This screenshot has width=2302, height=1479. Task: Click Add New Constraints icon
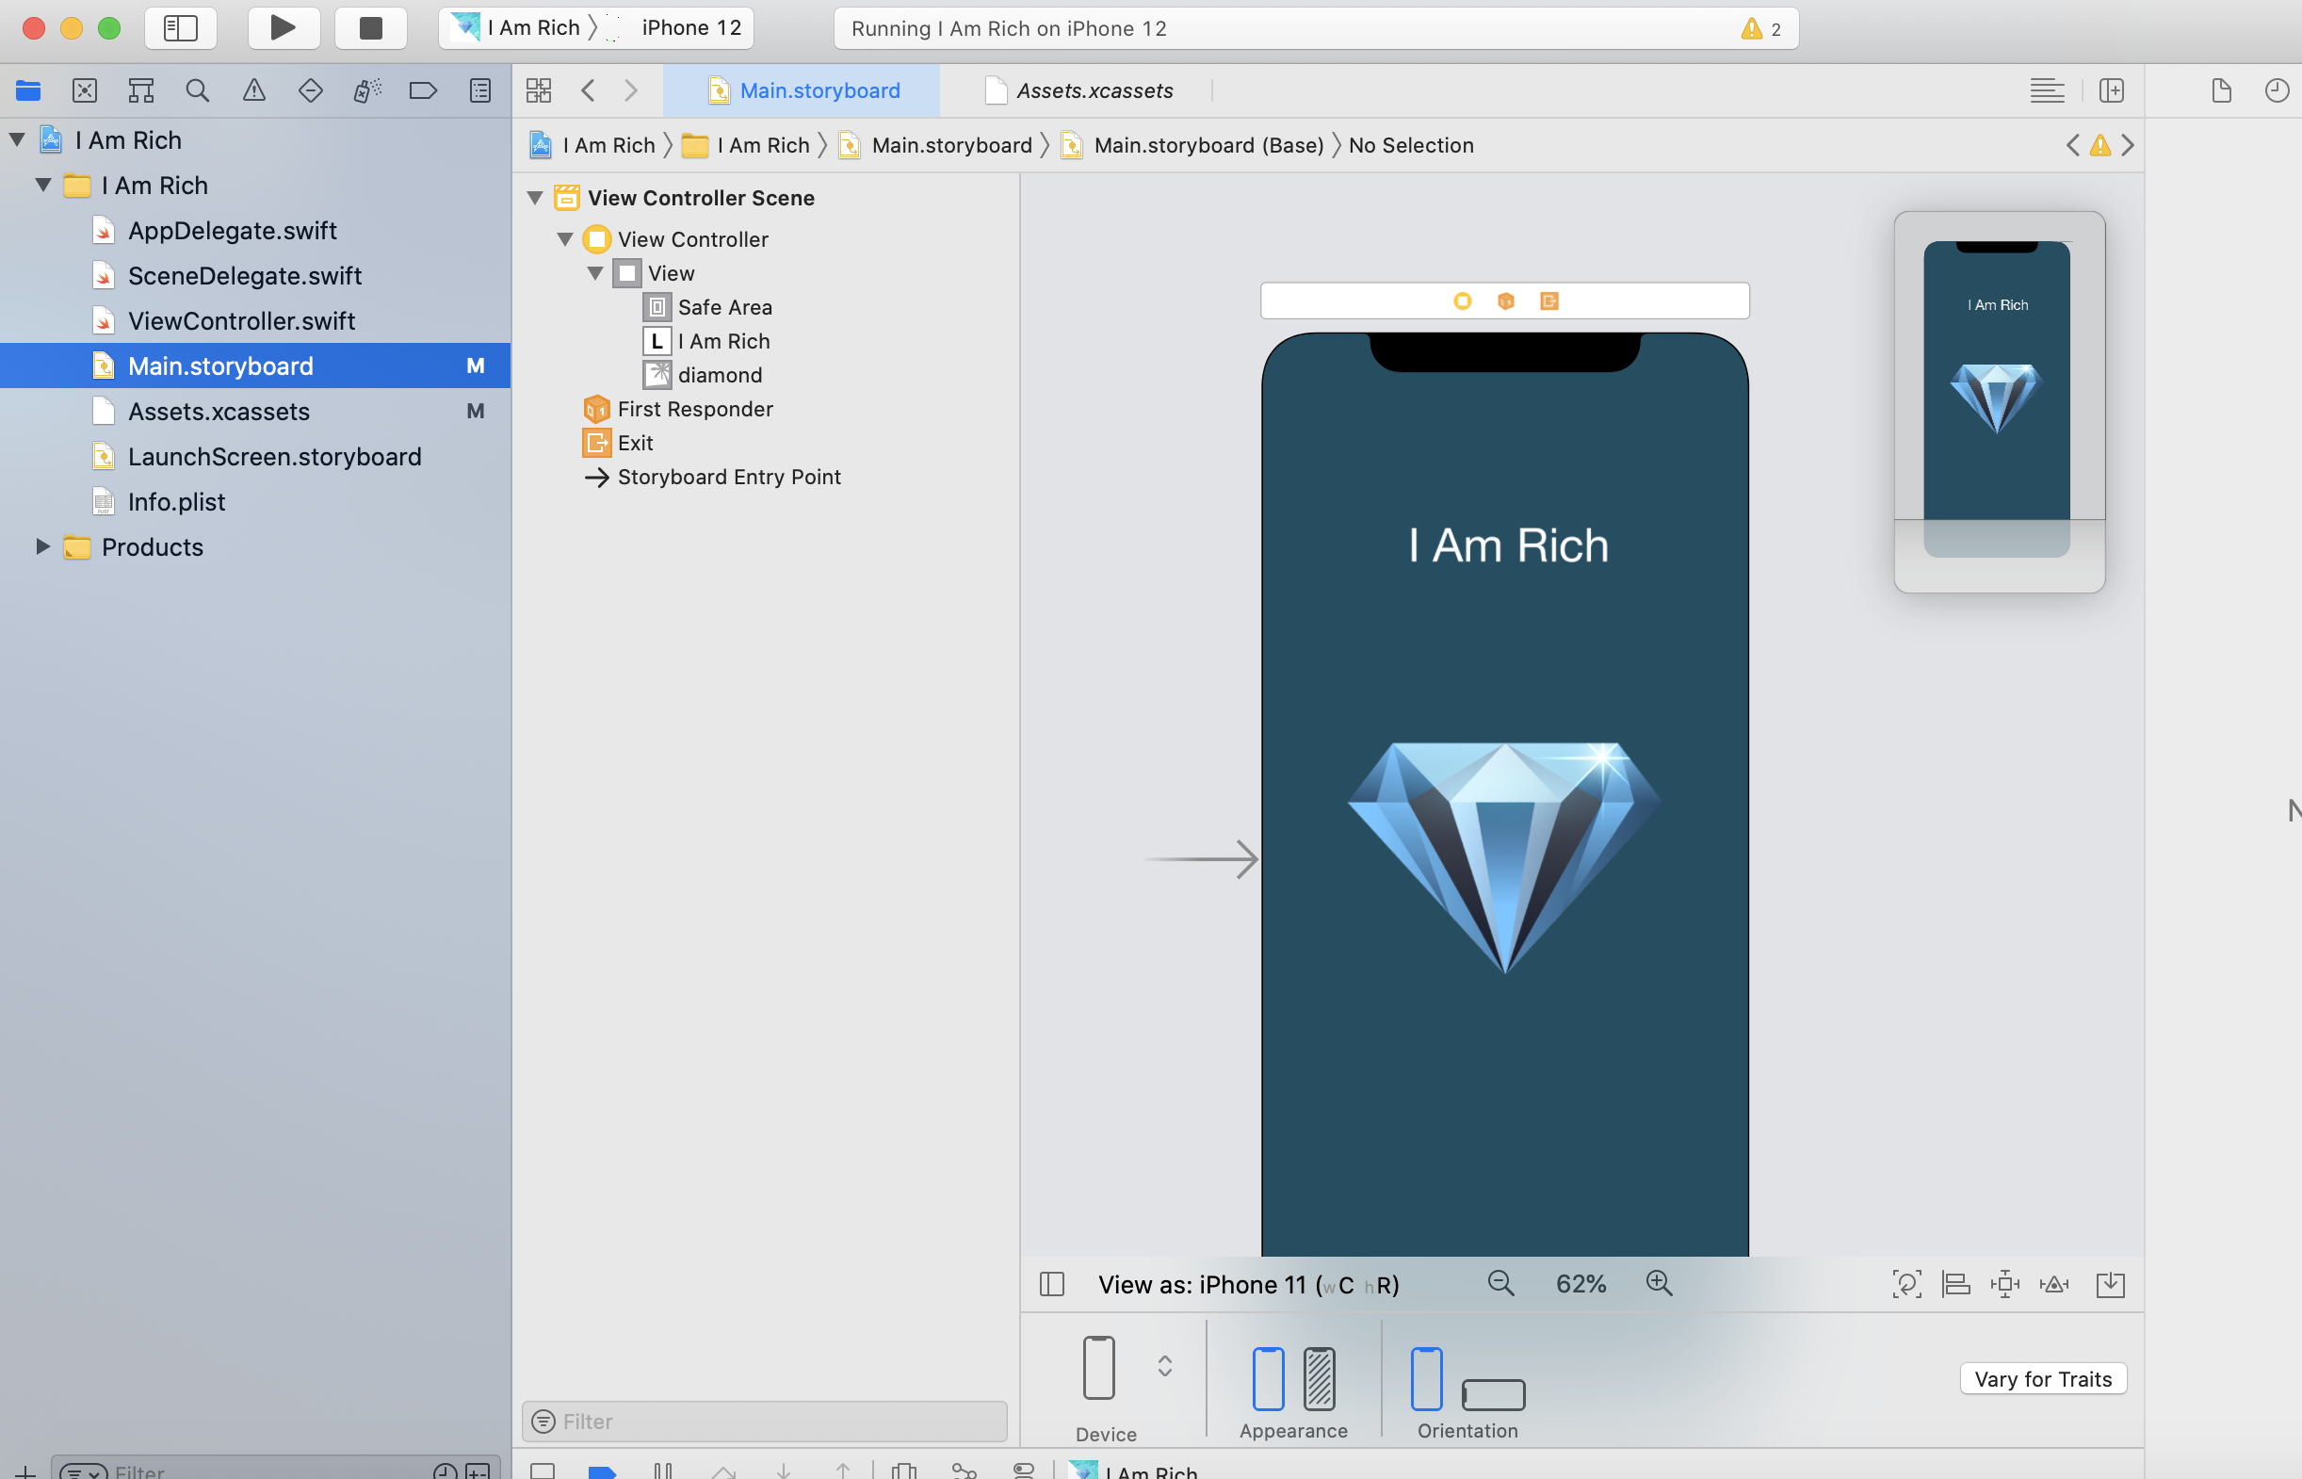tap(2005, 1284)
